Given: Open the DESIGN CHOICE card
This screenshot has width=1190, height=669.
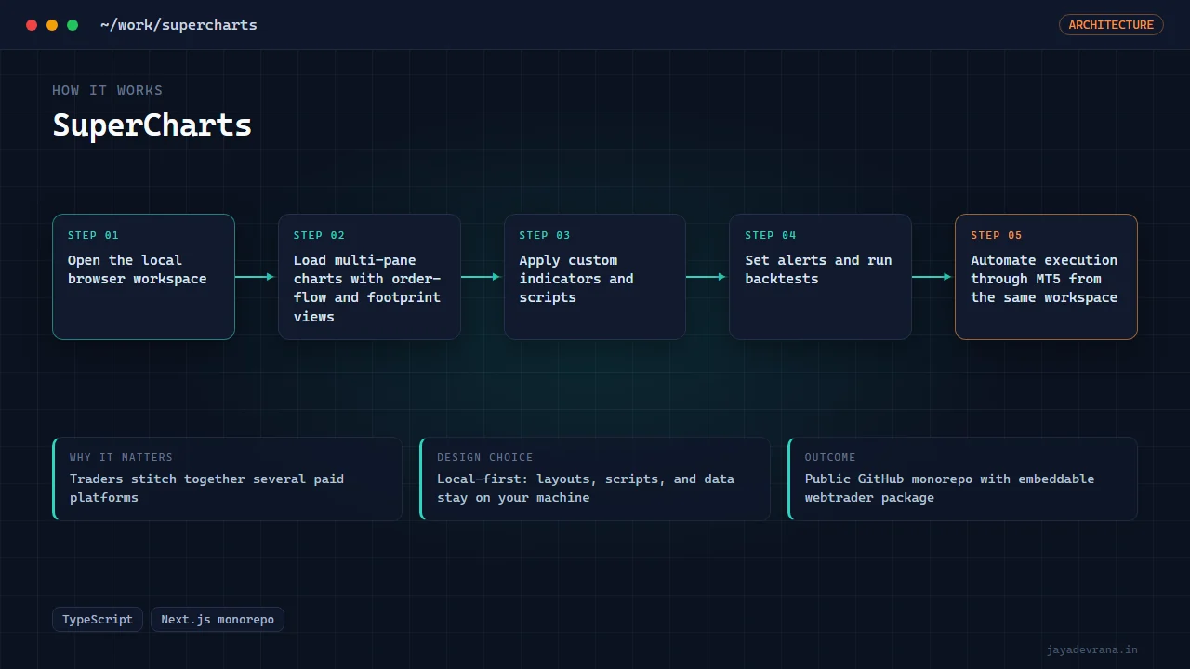Looking at the screenshot, I should coord(595,479).
